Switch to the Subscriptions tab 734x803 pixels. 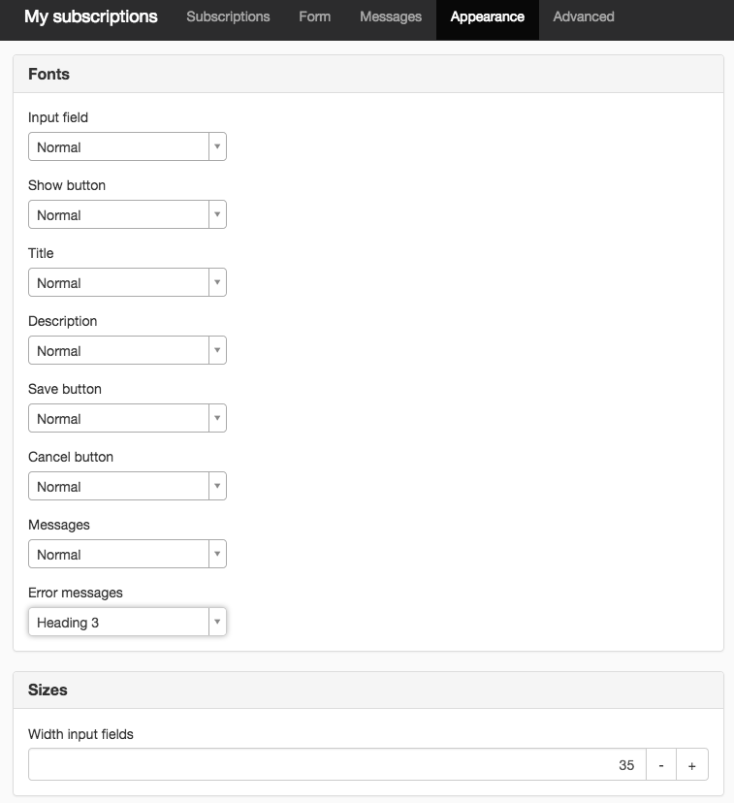tap(228, 16)
